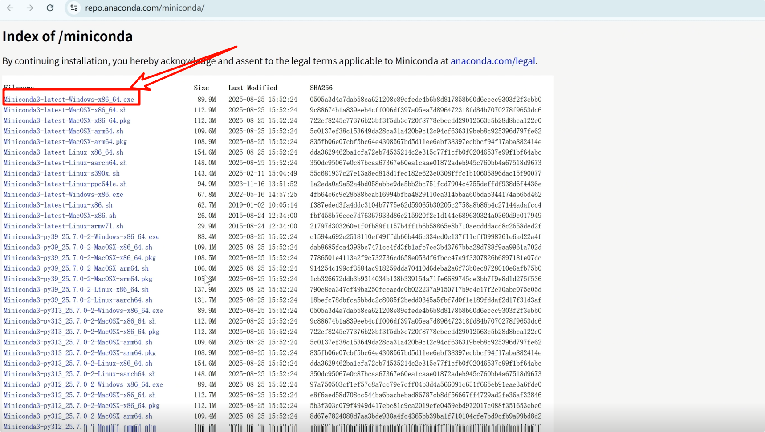The width and height of the screenshot is (765, 432).
Task: Download Miniconda3-latest-MacOSX-x86_64.sh
Action: 65,110
